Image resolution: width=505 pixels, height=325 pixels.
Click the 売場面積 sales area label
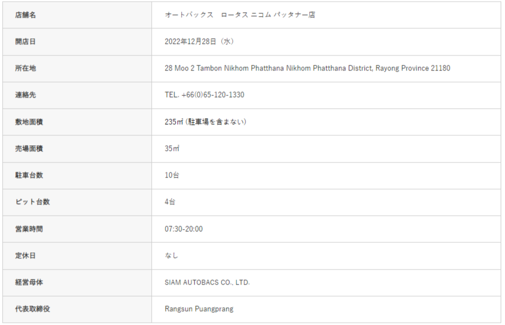tap(29, 149)
